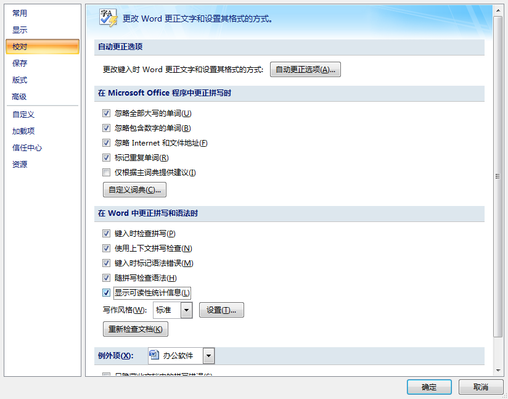
Task: Toggle 键入时标记语法错误 checkbox
Action: pos(106,263)
